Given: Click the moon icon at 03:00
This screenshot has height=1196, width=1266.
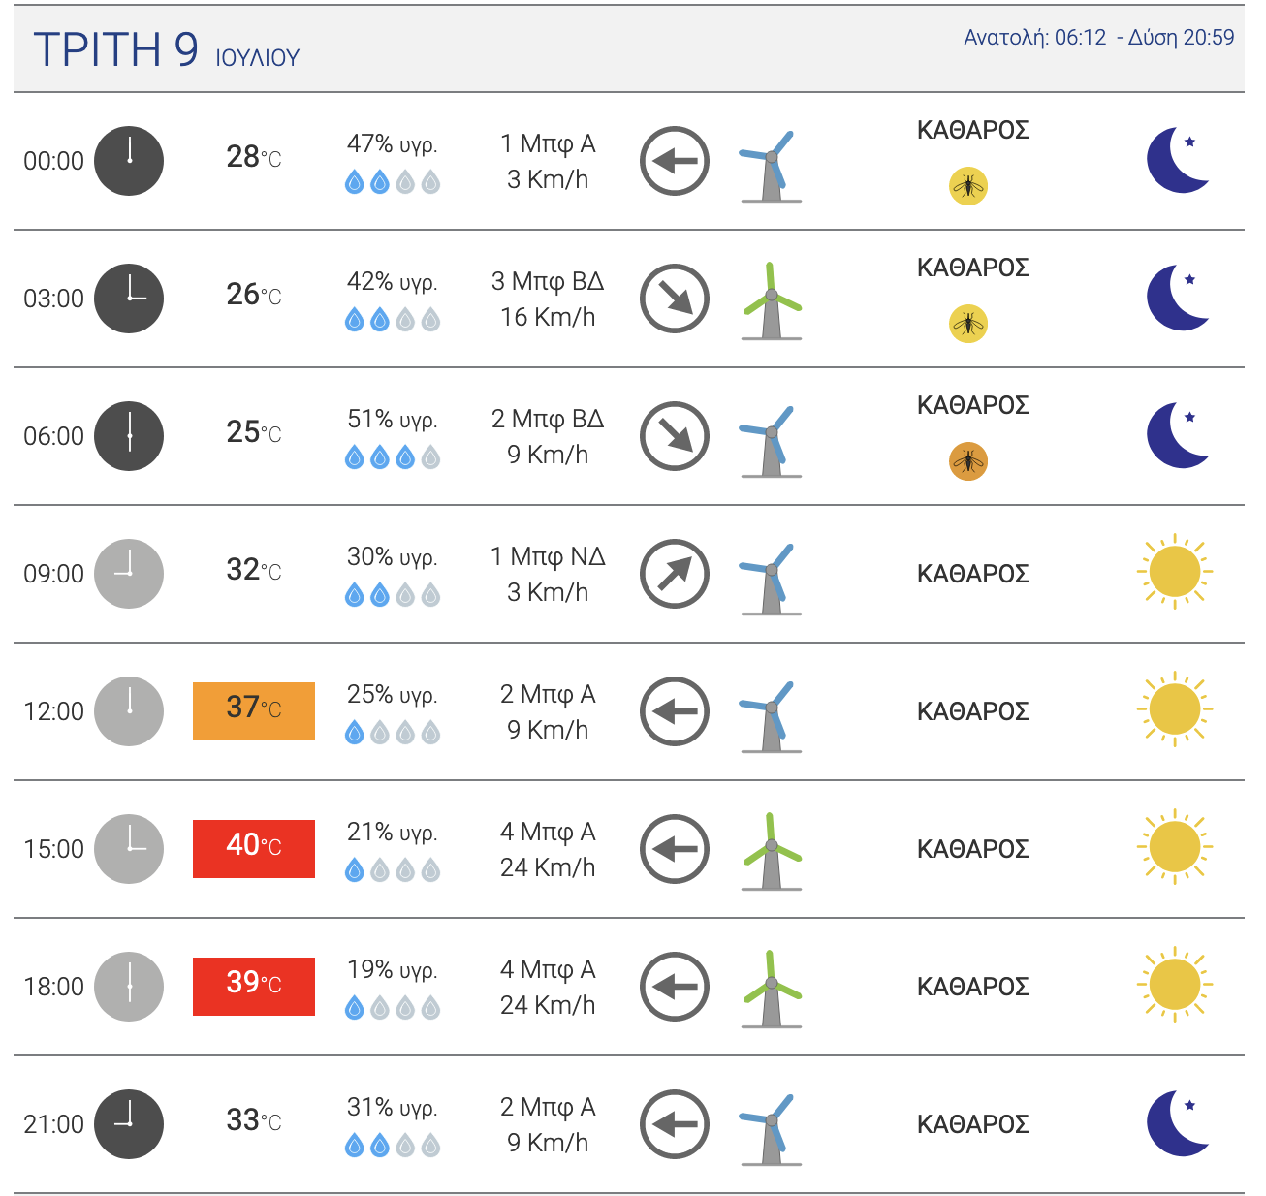Looking at the screenshot, I should [1177, 298].
